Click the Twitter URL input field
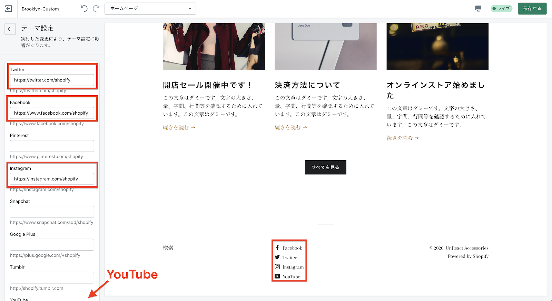 (52, 80)
